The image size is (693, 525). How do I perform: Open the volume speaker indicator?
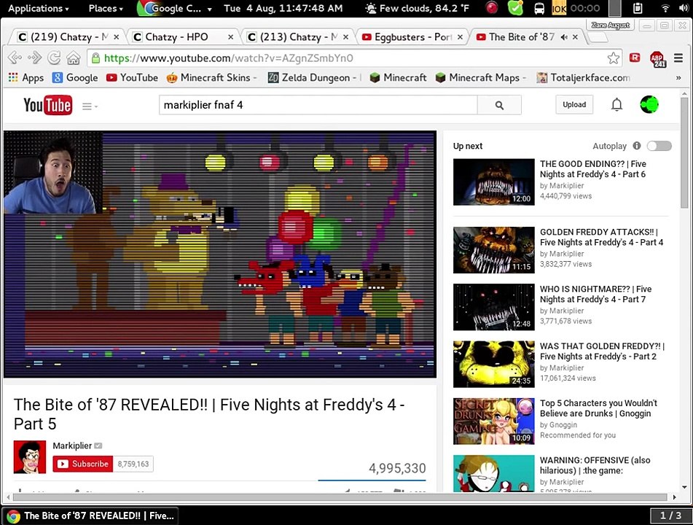684,8
